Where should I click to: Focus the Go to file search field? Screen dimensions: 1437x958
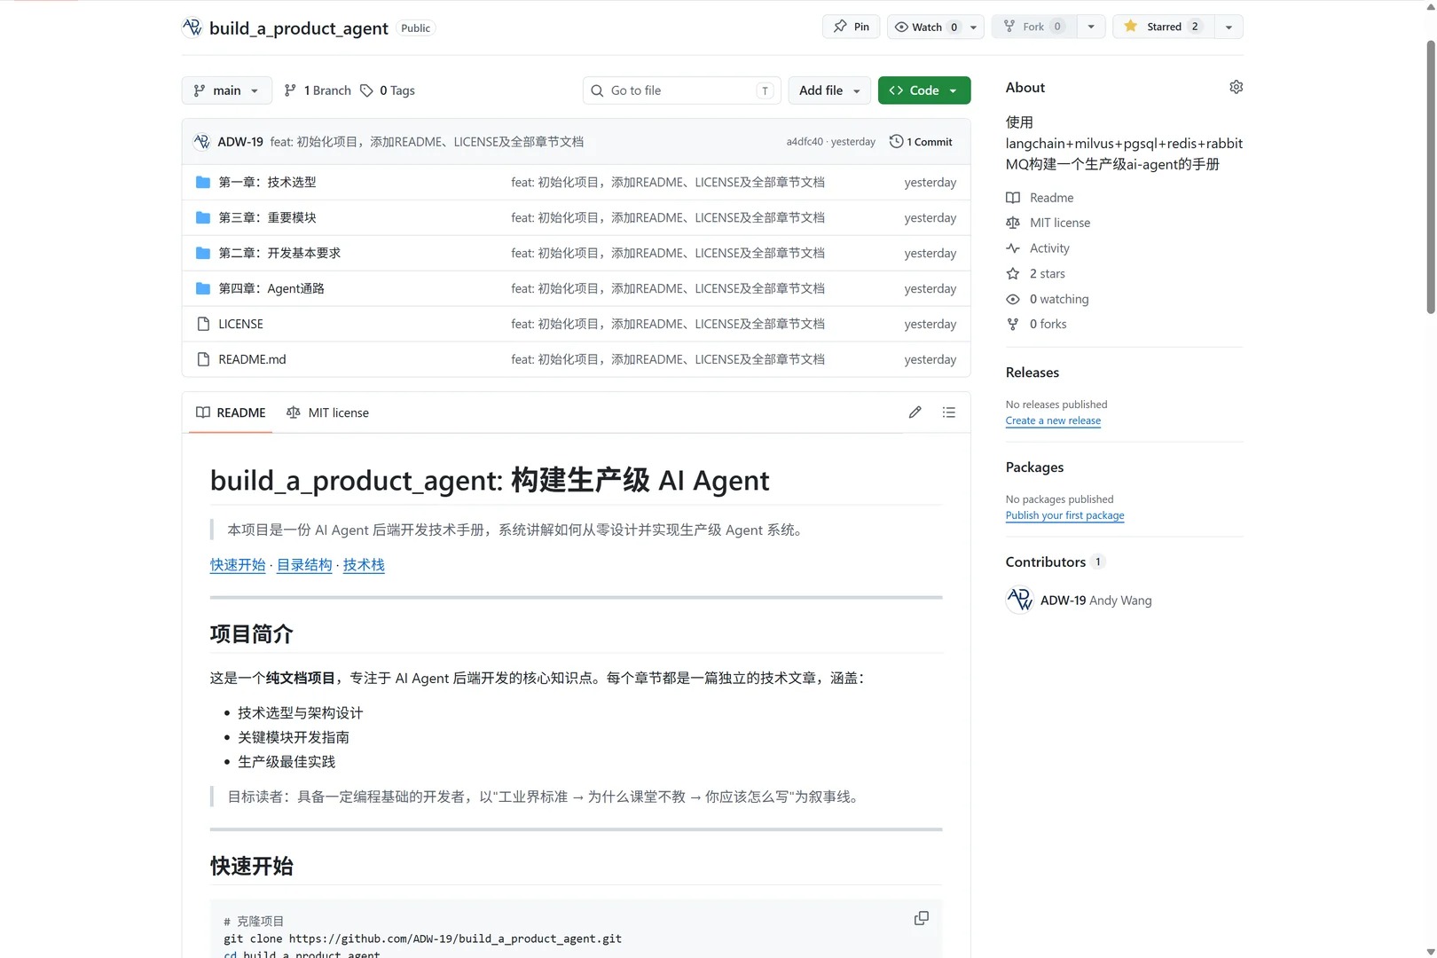point(681,90)
